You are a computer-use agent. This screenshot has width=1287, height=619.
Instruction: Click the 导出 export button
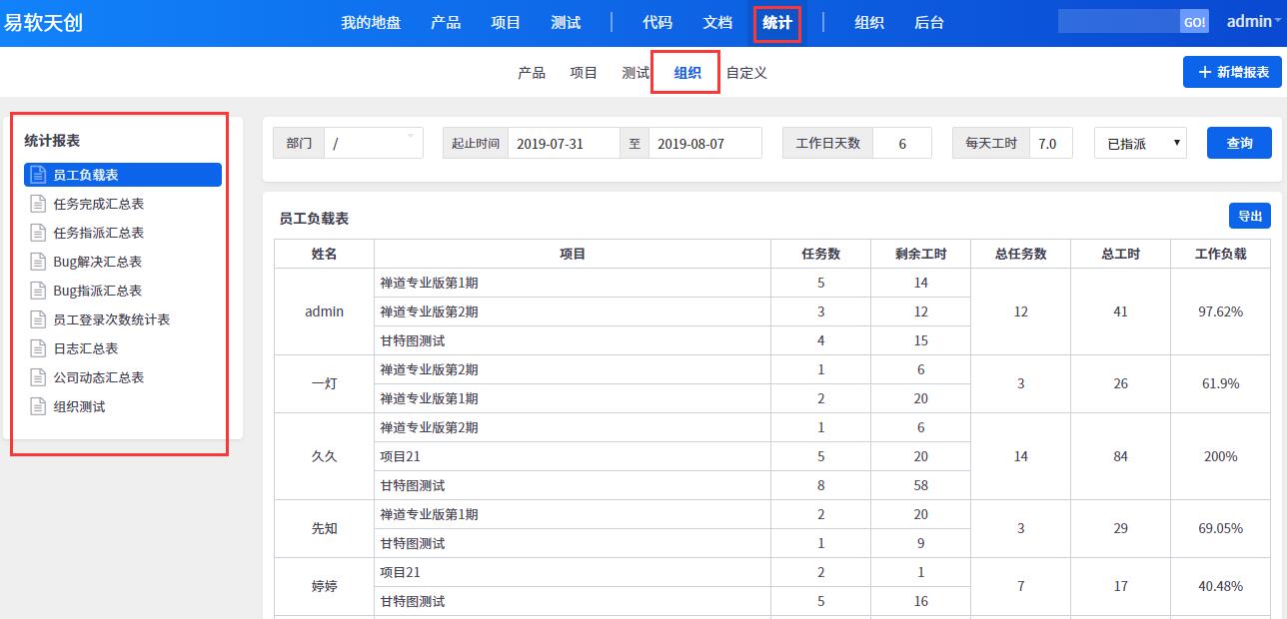1249,216
